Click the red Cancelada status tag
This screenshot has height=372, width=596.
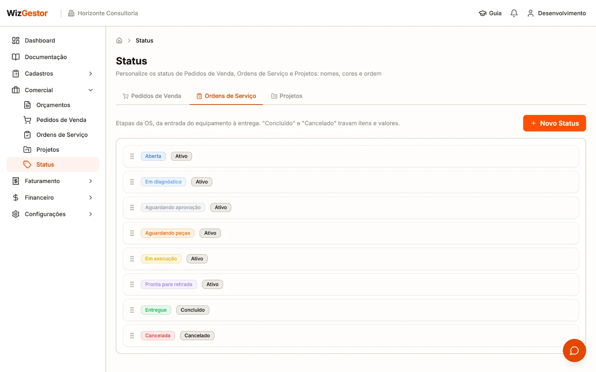tap(158, 336)
